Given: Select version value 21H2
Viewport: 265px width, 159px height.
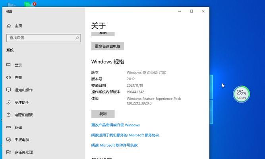Looking at the screenshot, I should [x=131, y=79].
